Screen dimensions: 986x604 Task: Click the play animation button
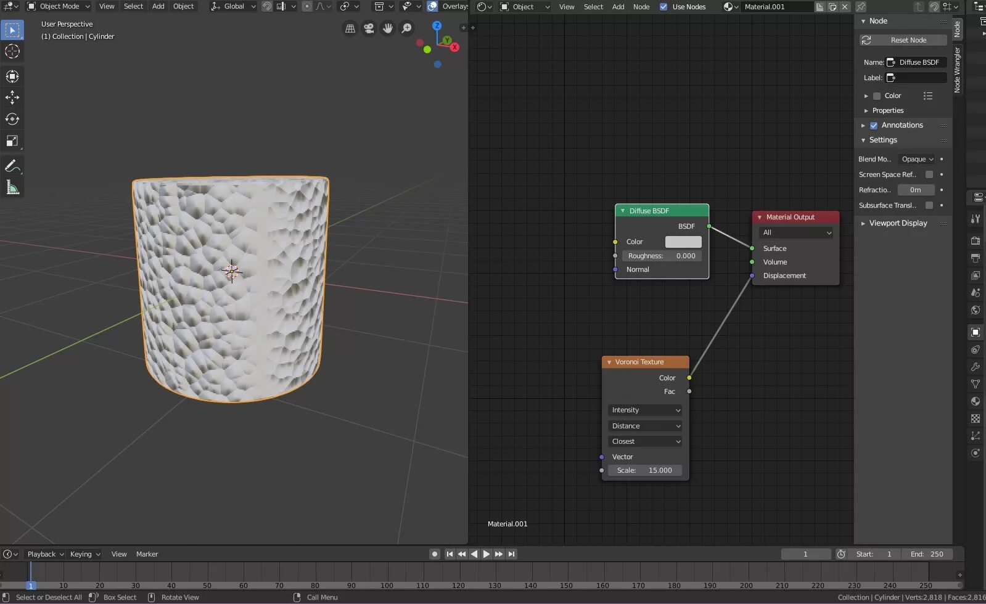(x=487, y=554)
